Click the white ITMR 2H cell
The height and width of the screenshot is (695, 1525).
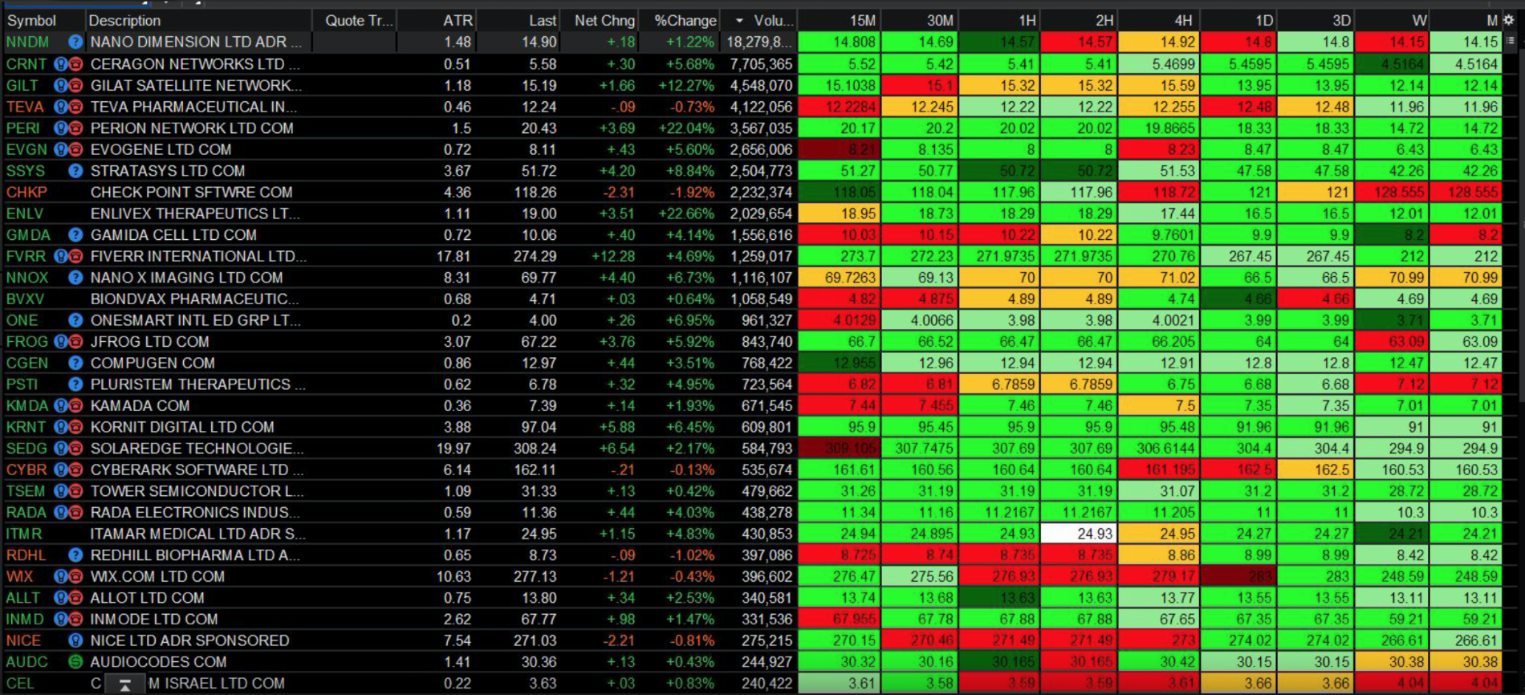1078,534
